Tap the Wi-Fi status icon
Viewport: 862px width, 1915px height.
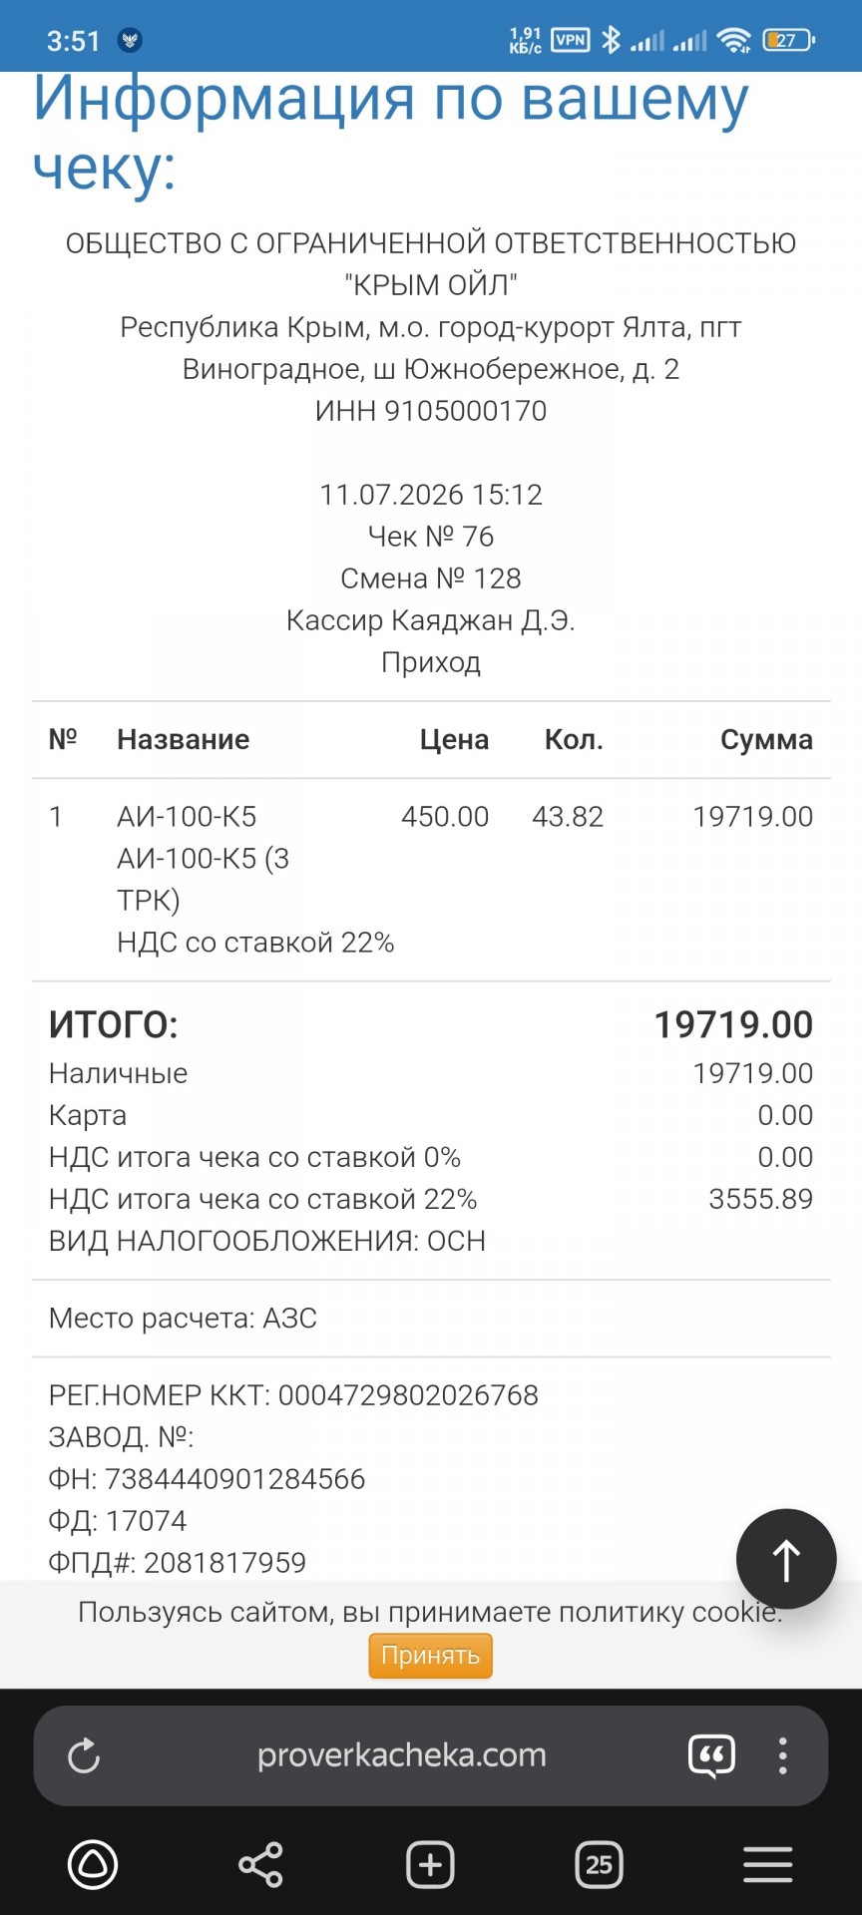pos(734,40)
